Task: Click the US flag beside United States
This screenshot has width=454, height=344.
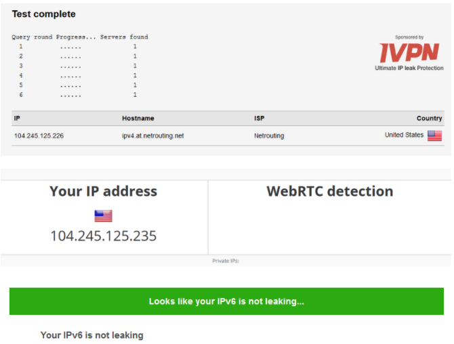Action: [x=434, y=135]
